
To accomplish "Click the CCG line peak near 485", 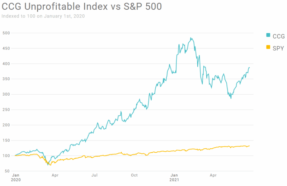I will coord(191,38).
